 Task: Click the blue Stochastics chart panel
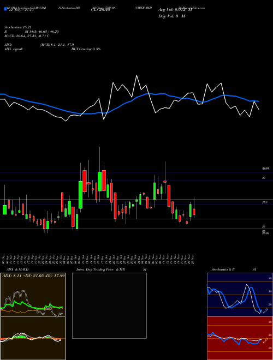coord(240,295)
